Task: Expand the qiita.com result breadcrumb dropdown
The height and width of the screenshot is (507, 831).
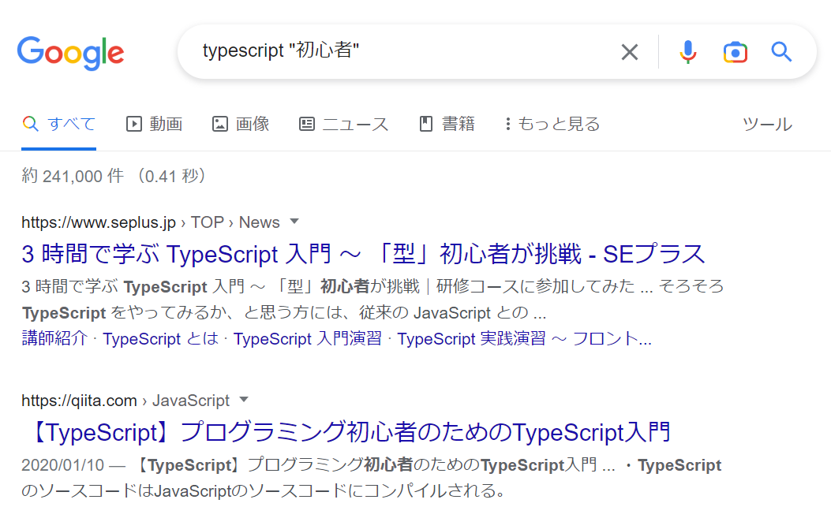Action: tap(243, 401)
